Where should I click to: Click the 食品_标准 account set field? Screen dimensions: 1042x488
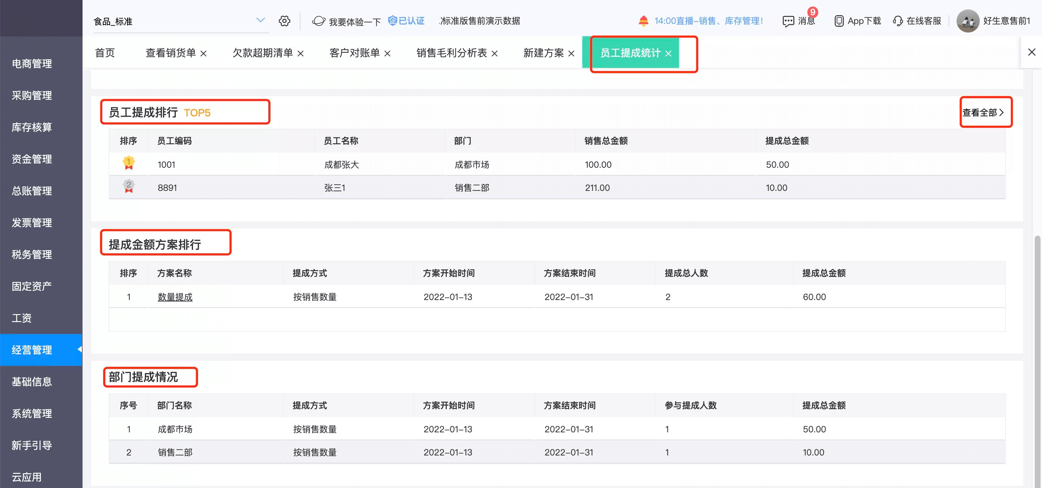tap(181, 21)
